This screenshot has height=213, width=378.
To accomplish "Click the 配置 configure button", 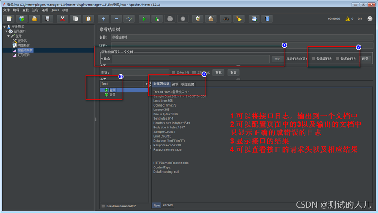I will pyautogui.click(x=365, y=59).
